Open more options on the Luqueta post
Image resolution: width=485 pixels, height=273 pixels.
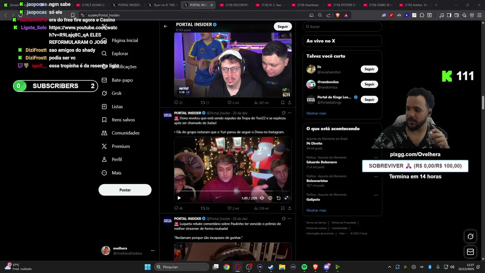[x=289, y=218]
